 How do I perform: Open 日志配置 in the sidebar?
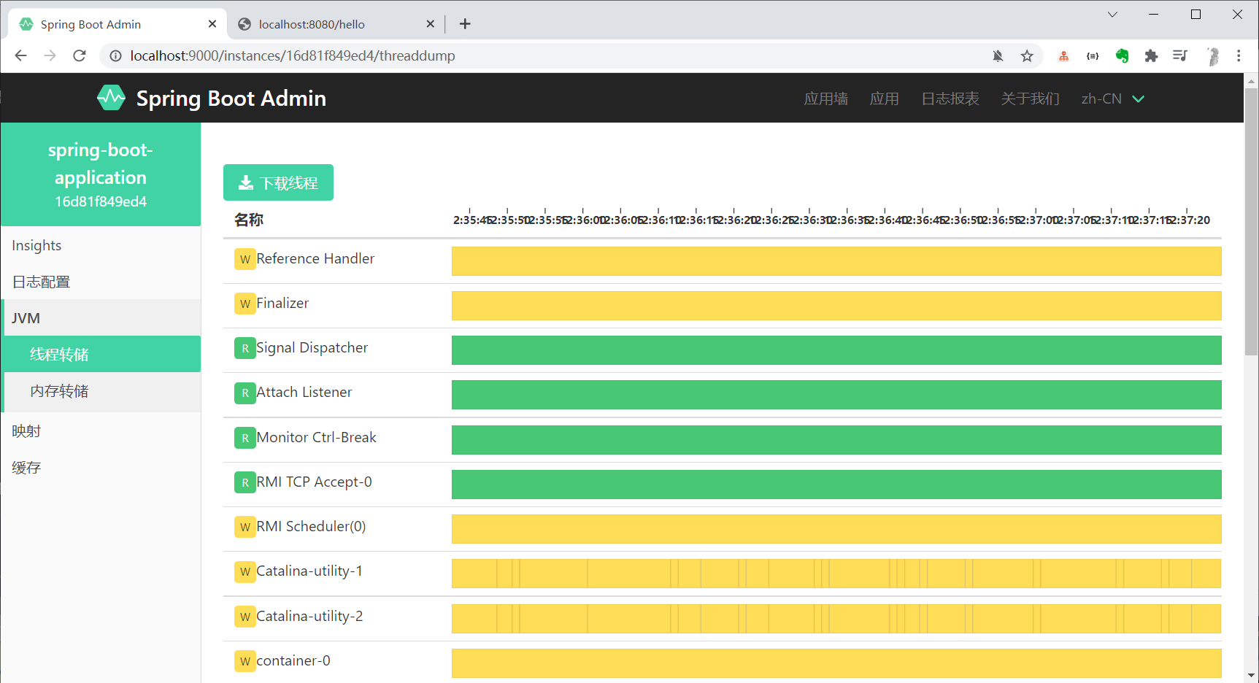tap(101, 282)
